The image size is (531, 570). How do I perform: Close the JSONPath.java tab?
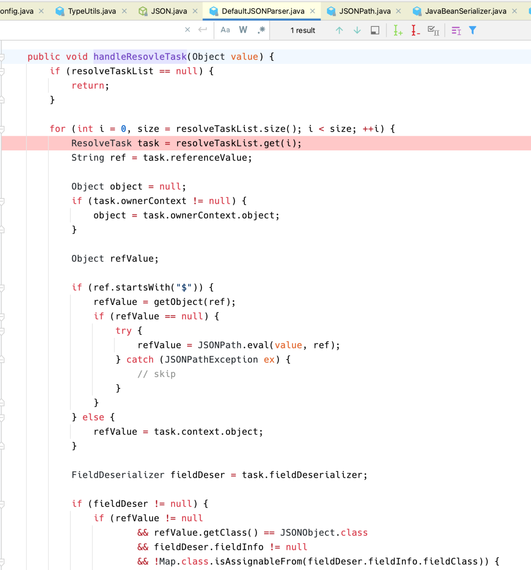coord(398,11)
